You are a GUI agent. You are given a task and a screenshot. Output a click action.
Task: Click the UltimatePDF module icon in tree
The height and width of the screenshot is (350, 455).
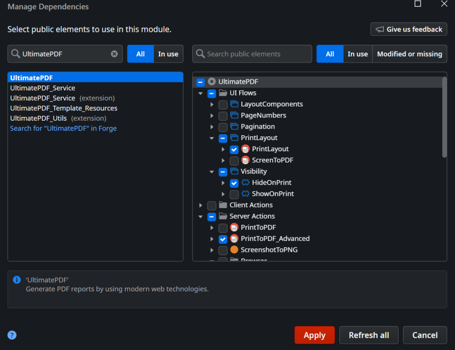(212, 82)
